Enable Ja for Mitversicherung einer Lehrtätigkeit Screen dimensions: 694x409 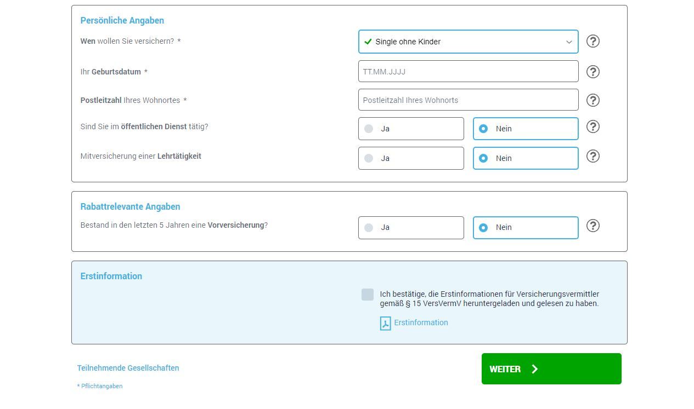pos(411,158)
